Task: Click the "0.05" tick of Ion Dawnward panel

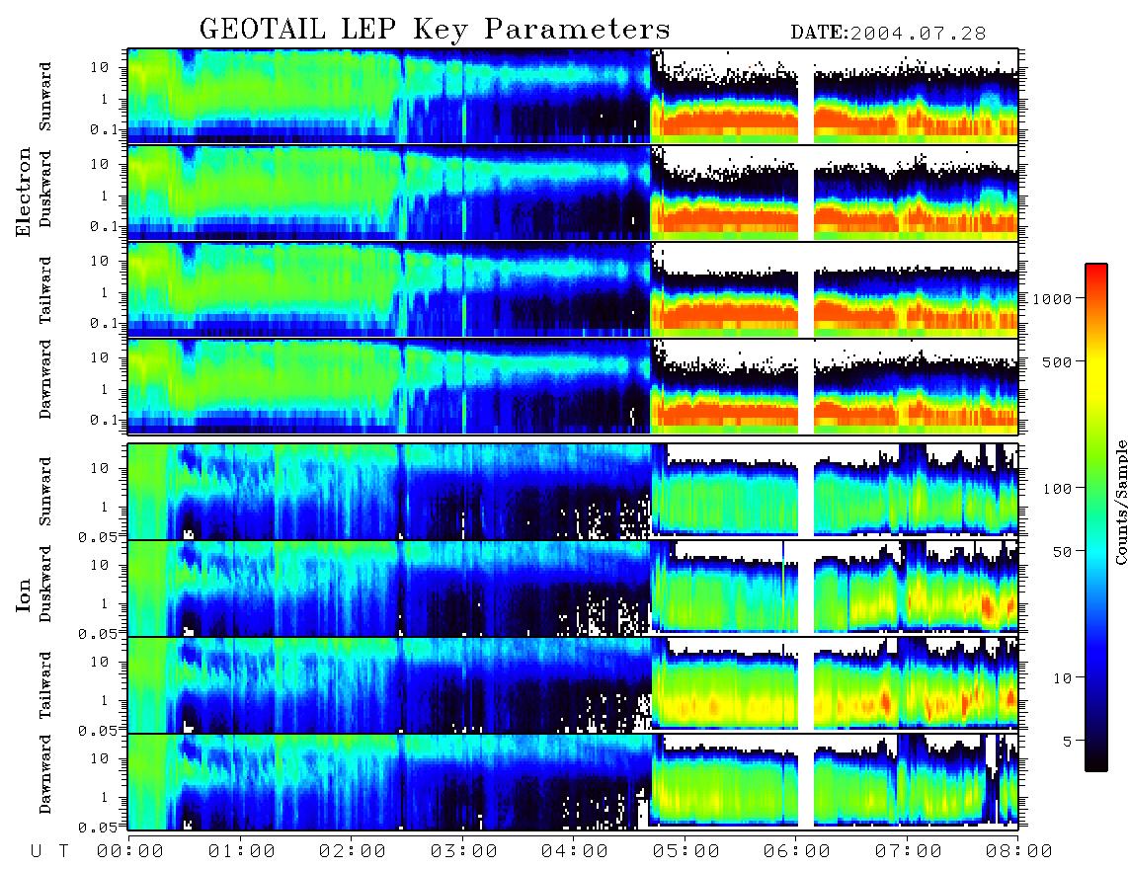Action: tap(97, 828)
